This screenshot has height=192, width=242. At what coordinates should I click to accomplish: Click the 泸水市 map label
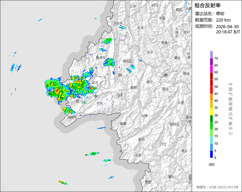pos(118,23)
